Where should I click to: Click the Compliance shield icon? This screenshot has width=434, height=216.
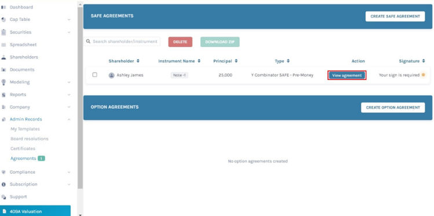3,172
